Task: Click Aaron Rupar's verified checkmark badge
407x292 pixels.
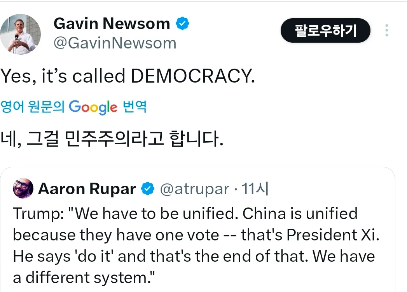Action: coord(148,189)
